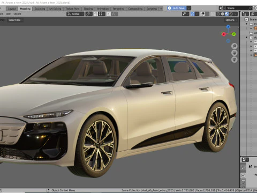
Task: Toggle proportional editing
Action: 109,14
